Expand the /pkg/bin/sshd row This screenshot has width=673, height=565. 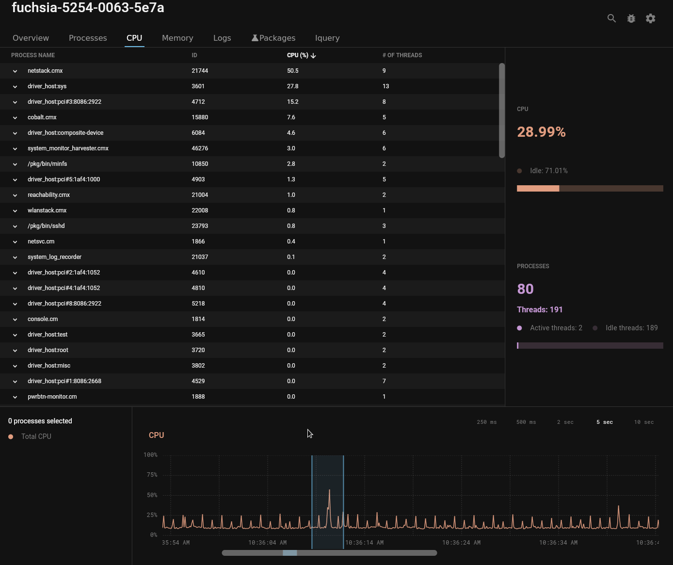[x=15, y=226]
